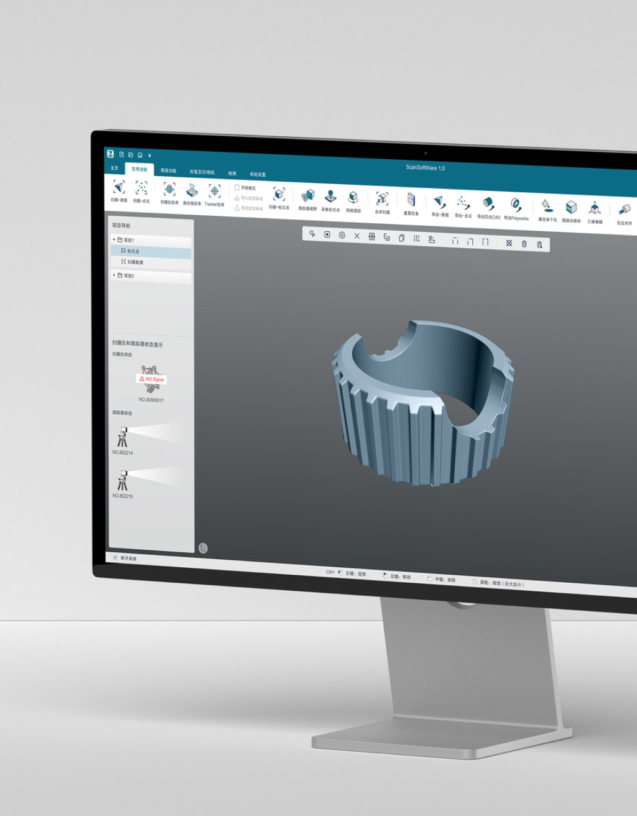This screenshot has height=816, width=637.
Task: Open the 系统设置 tab
Action: 258,174
